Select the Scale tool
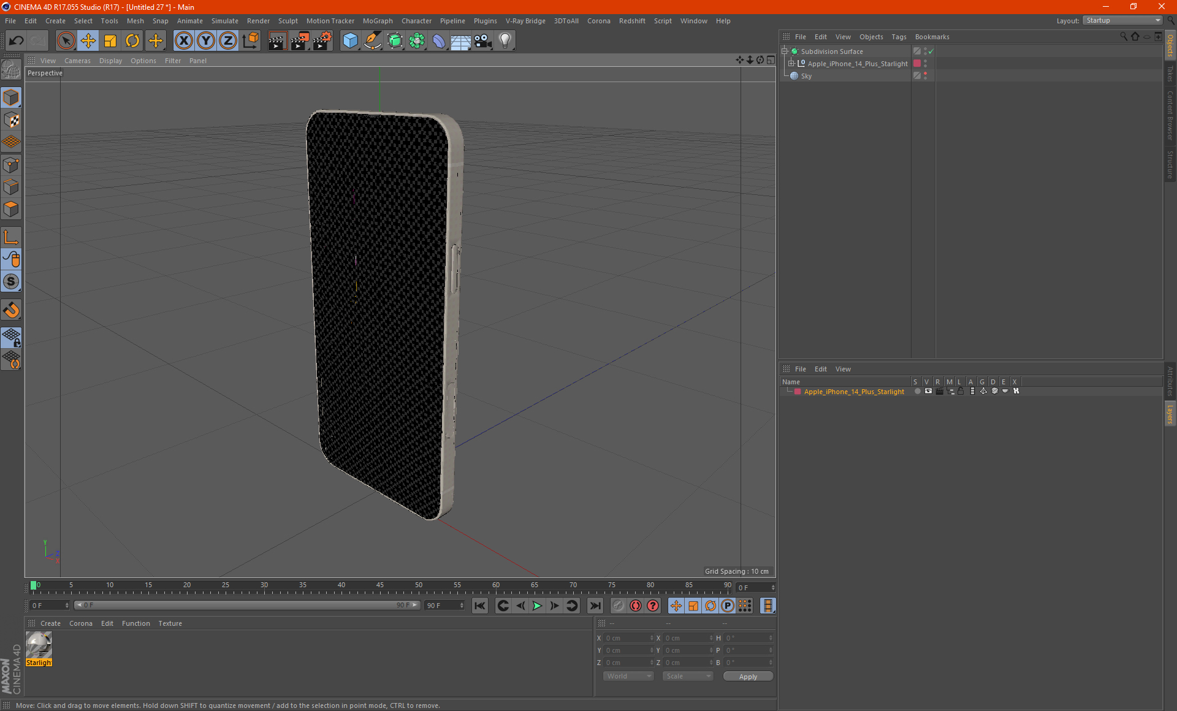The image size is (1177, 711). point(110,41)
